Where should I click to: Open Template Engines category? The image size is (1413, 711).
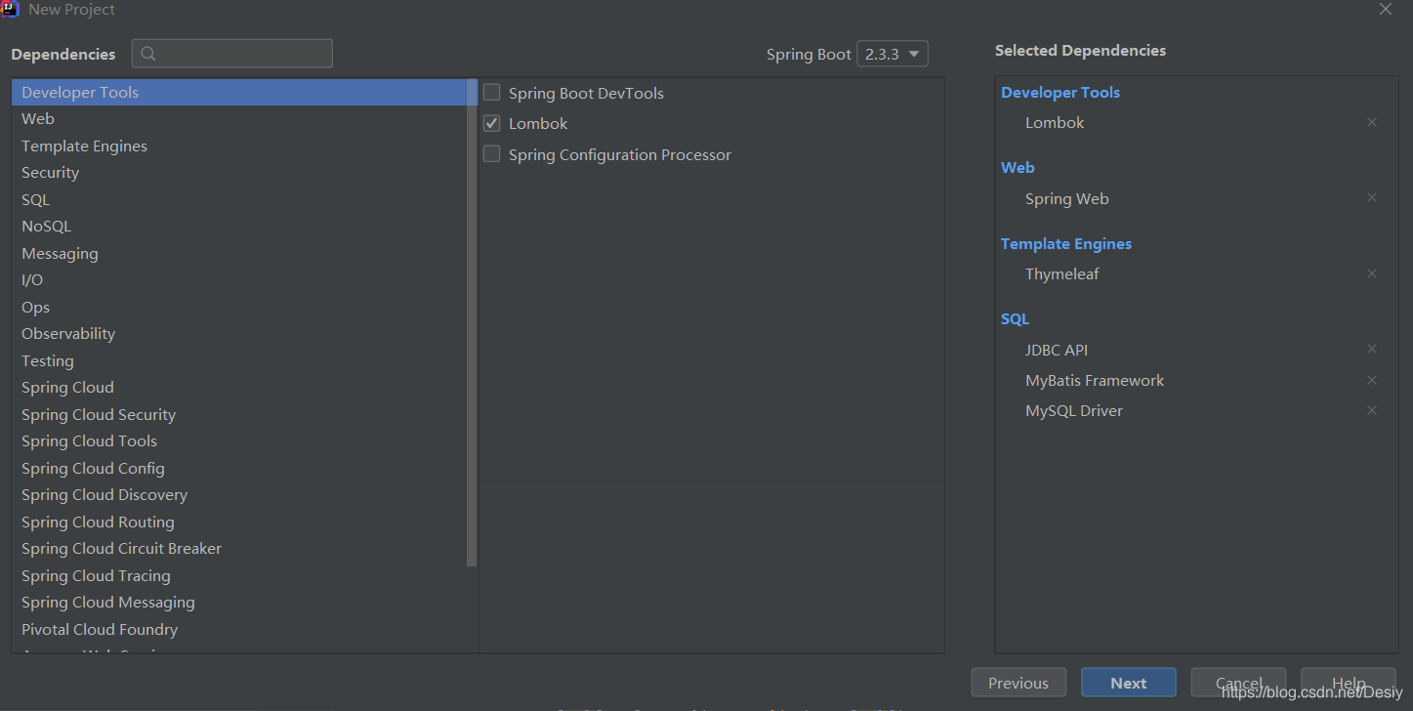[239, 146]
